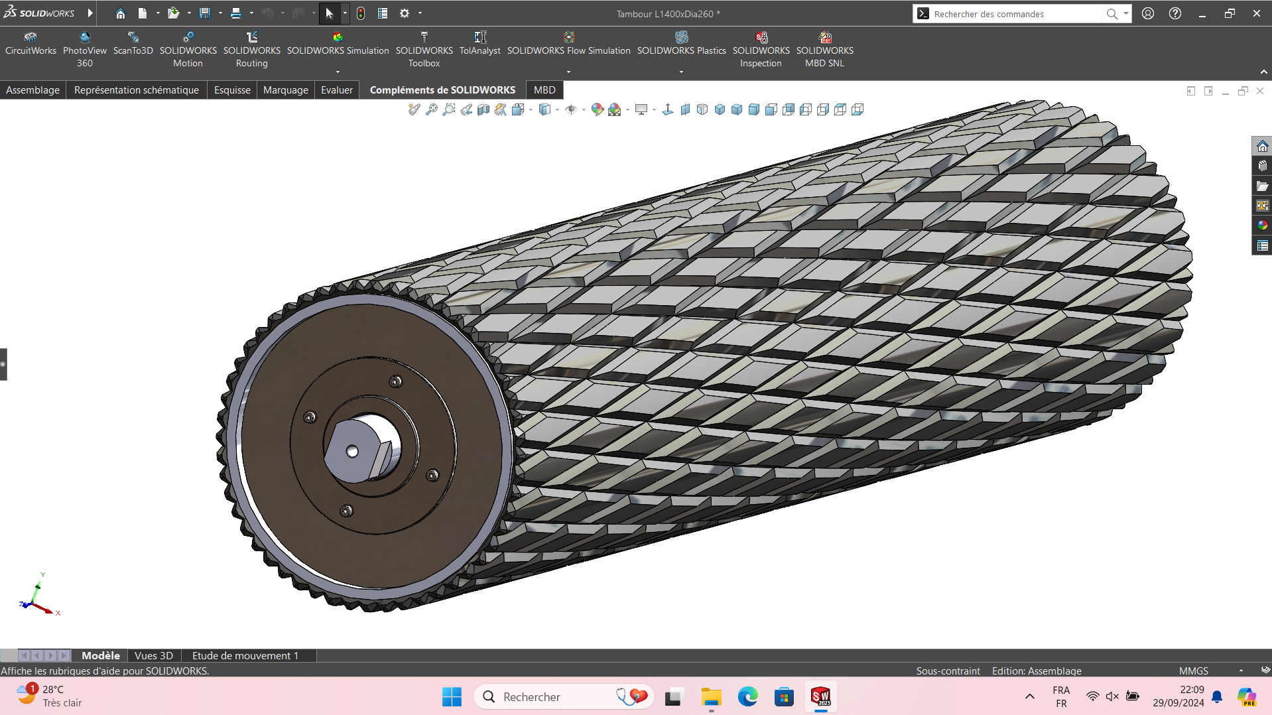Switch to the Esquisse tab
This screenshot has height=715, width=1272.
pyautogui.click(x=232, y=90)
